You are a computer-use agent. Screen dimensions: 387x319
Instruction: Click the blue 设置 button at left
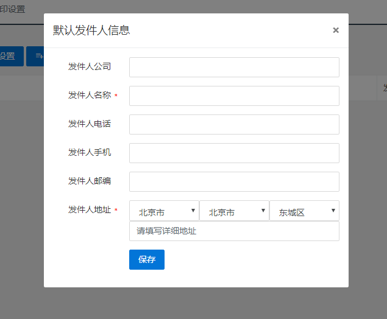pyautogui.click(x=9, y=57)
